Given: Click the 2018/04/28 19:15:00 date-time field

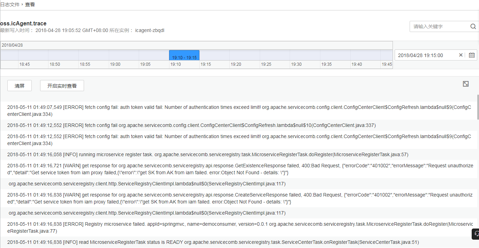Looking at the screenshot, I should point(425,55).
